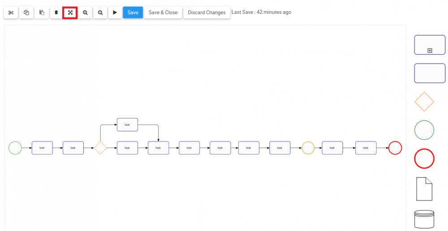
Task: Click the Discard Changes button
Action: (207, 13)
